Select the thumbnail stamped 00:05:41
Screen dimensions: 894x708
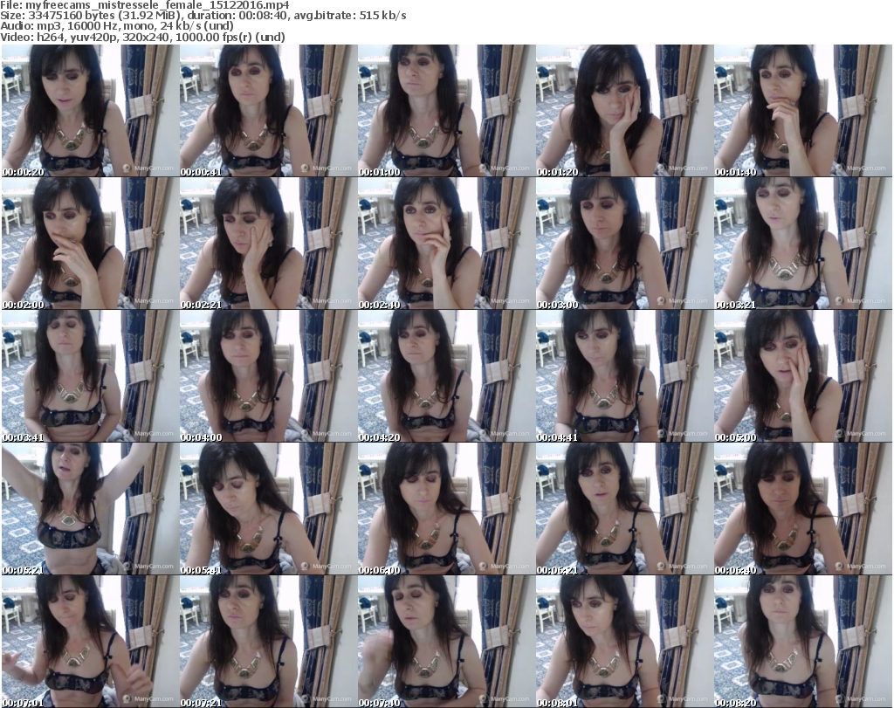click(268, 508)
